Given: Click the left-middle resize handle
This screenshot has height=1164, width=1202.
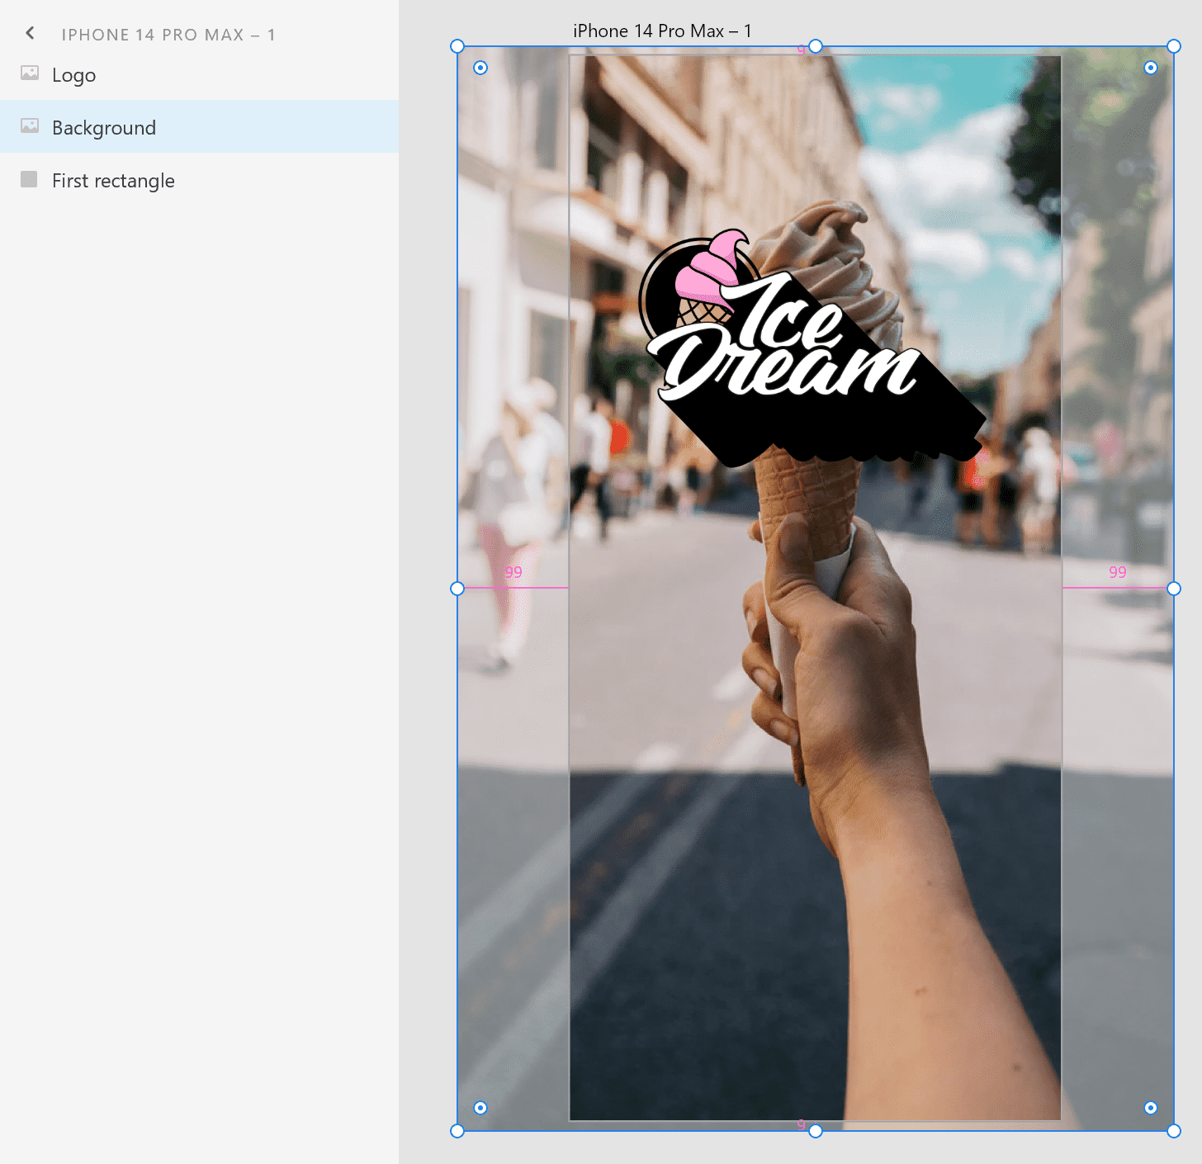Looking at the screenshot, I should click(457, 589).
